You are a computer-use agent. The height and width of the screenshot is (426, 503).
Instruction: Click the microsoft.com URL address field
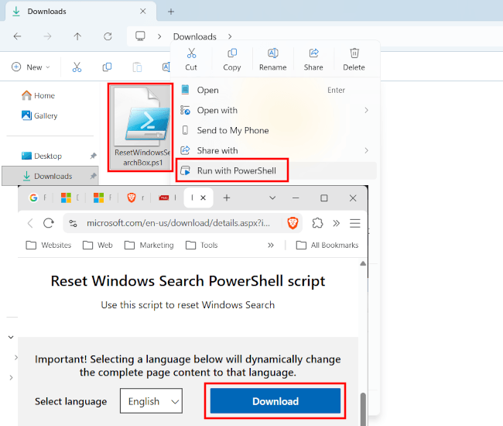pos(178,223)
